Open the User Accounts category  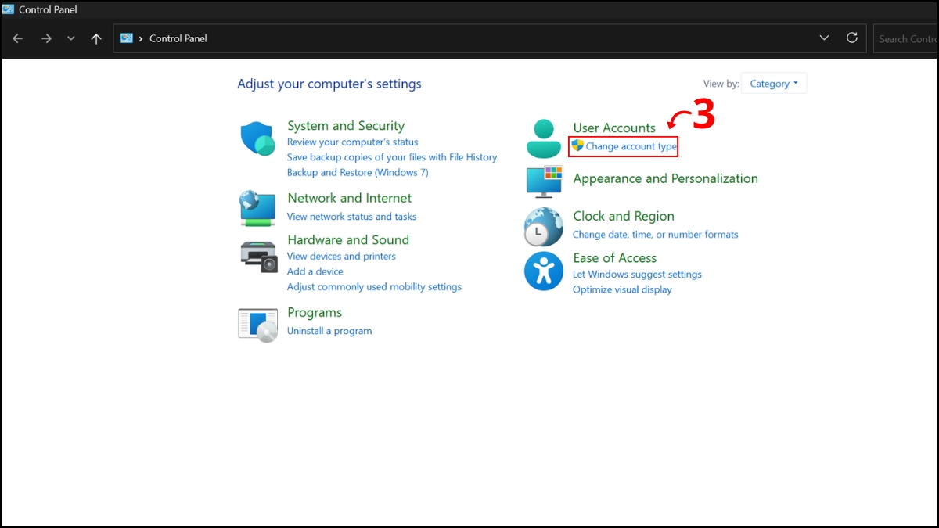(x=614, y=128)
